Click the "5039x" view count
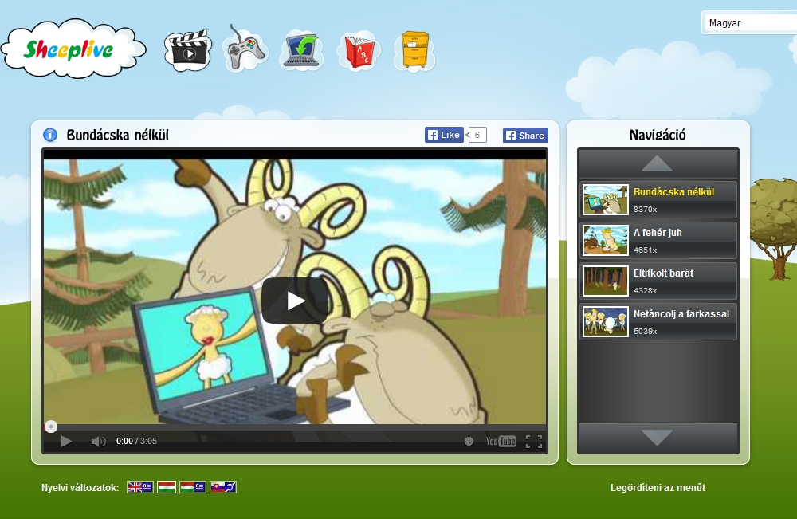This screenshot has height=519, width=797. [x=645, y=332]
